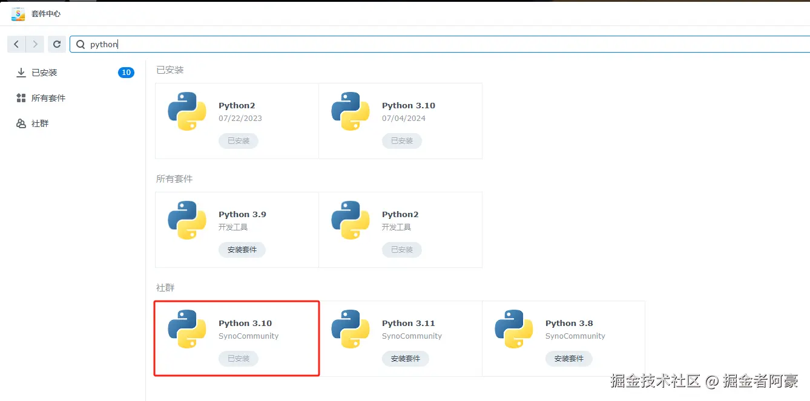This screenshot has height=401, width=810.
Task: Install the Python 3.9 package
Action: (x=242, y=250)
